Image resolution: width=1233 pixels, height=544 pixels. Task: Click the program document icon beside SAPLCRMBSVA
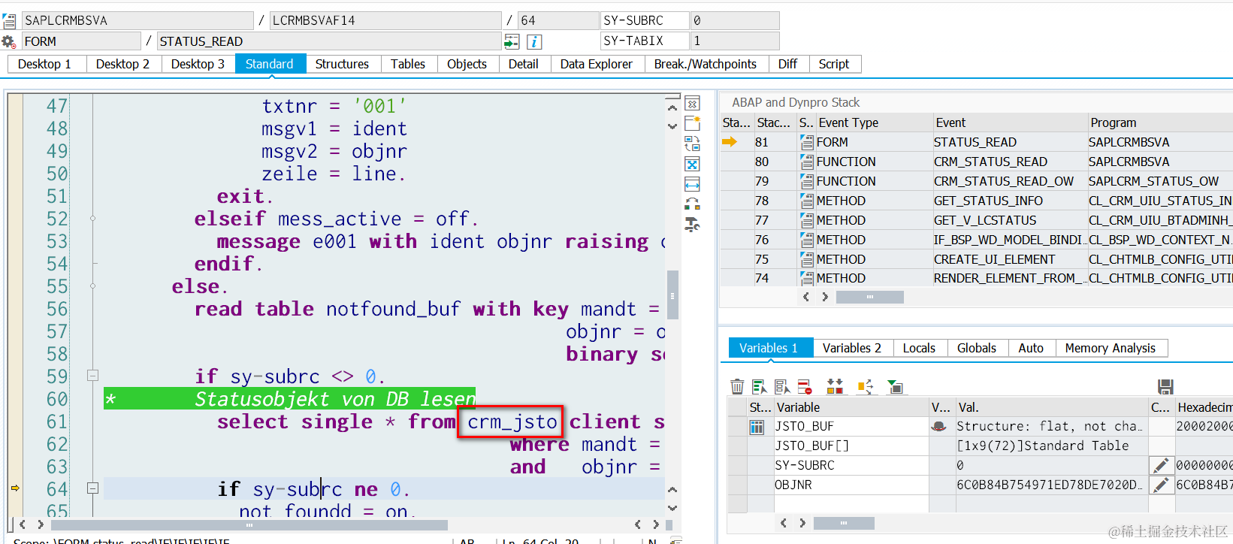(9, 21)
